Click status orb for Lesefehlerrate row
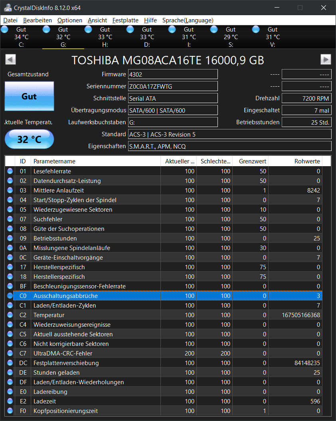The image size is (336, 421). click(x=10, y=171)
